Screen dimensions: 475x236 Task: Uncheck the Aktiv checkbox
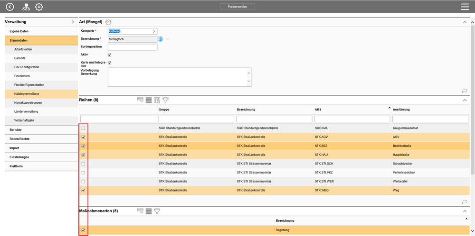pyautogui.click(x=110, y=55)
